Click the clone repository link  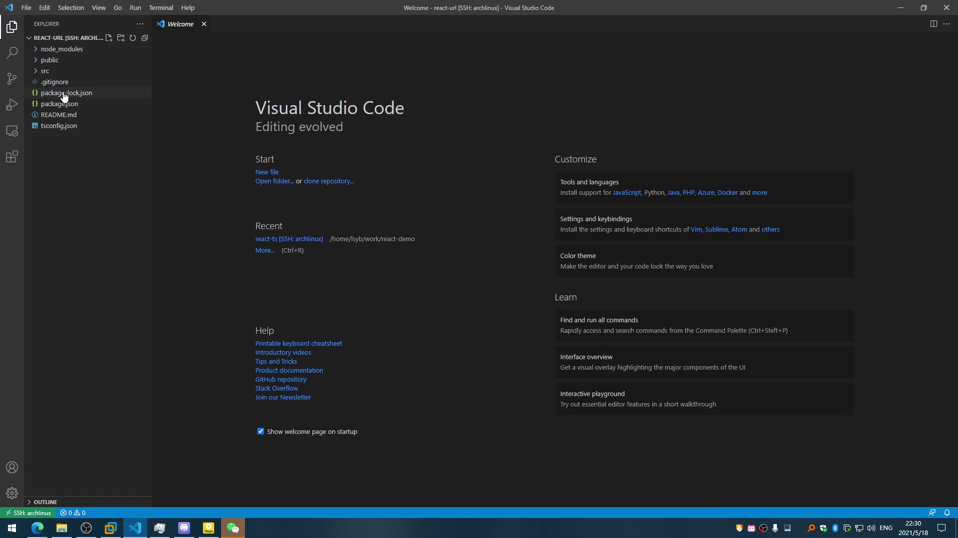click(x=328, y=181)
